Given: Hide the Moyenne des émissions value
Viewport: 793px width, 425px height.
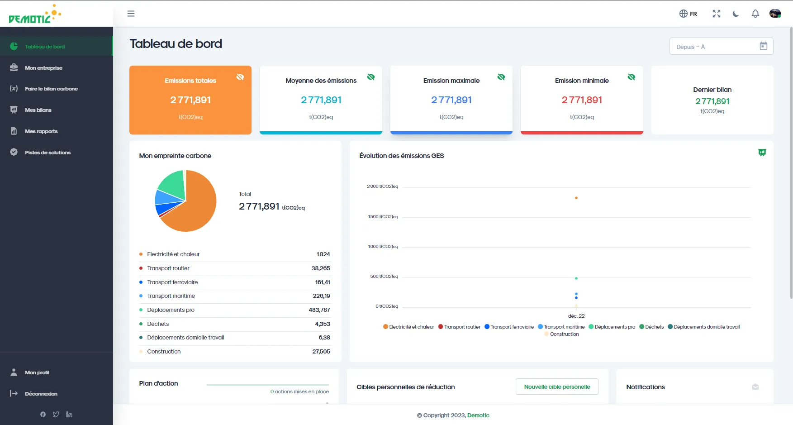Looking at the screenshot, I should coord(371,77).
